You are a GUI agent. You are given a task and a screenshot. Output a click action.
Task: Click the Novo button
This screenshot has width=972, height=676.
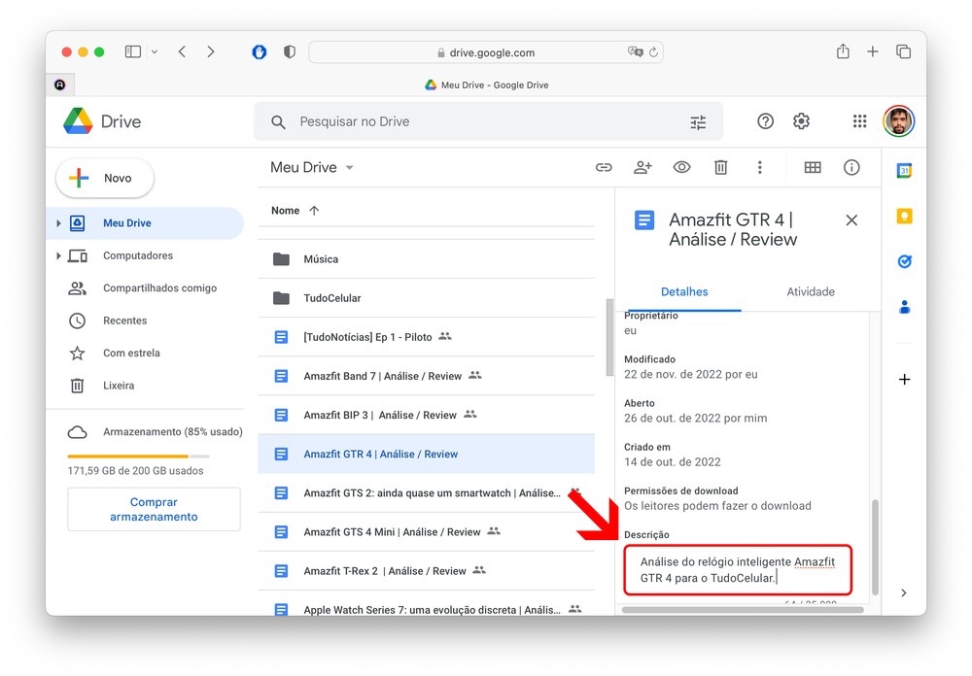click(x=105, y=179)
